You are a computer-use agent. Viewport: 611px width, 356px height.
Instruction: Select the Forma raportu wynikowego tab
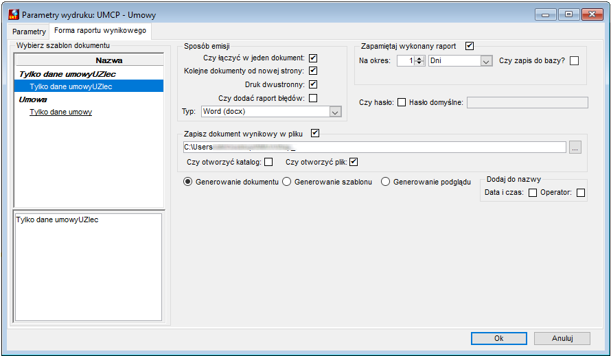pyautogui.click(x=100, y=30)
